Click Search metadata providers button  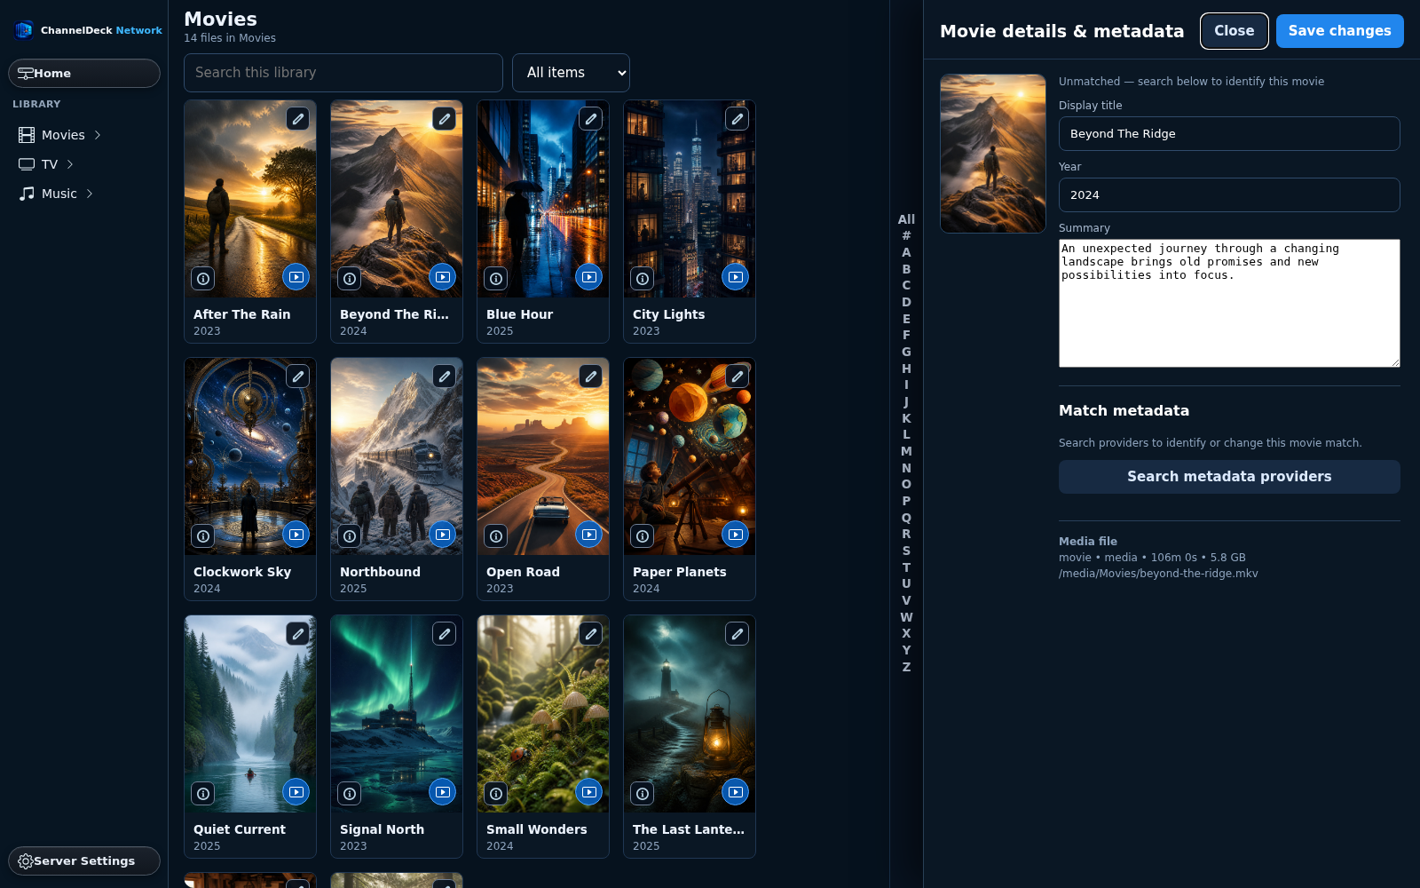[1229, 477]
